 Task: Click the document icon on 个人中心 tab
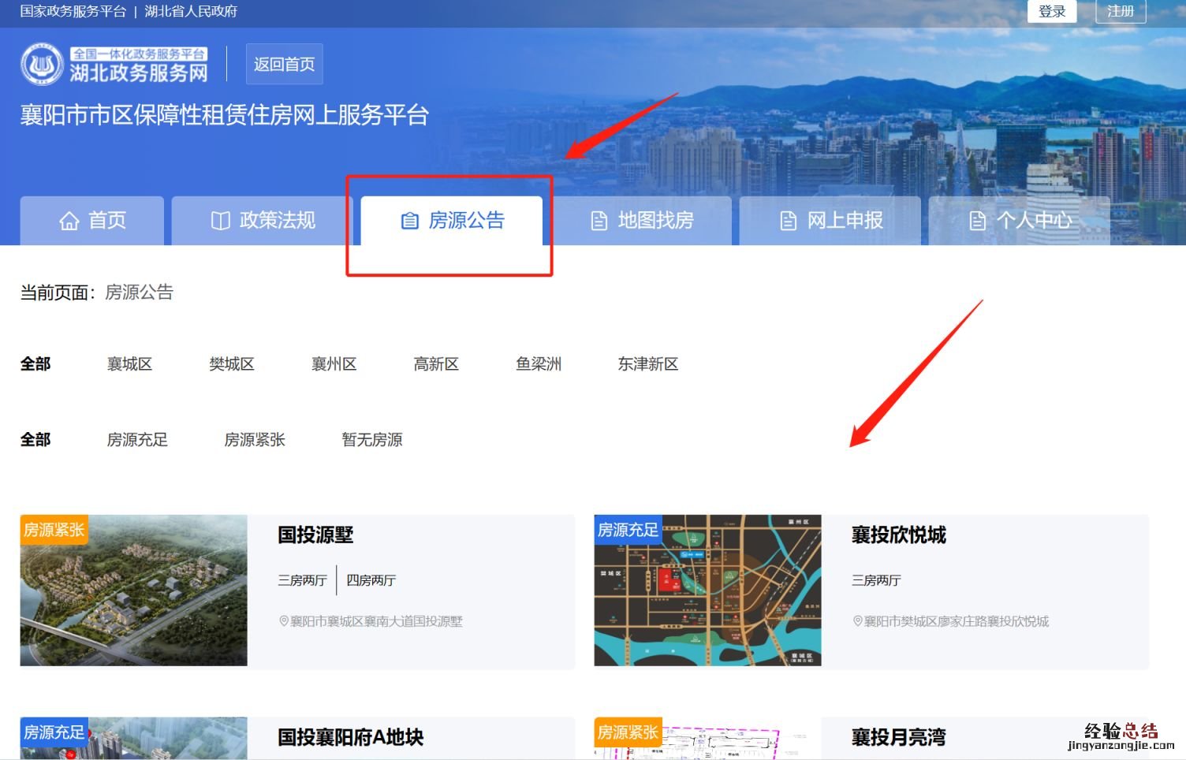click(977, 221)
